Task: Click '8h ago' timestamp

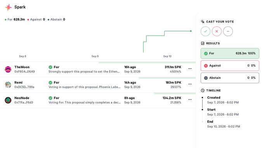Action: click(129, 98)
